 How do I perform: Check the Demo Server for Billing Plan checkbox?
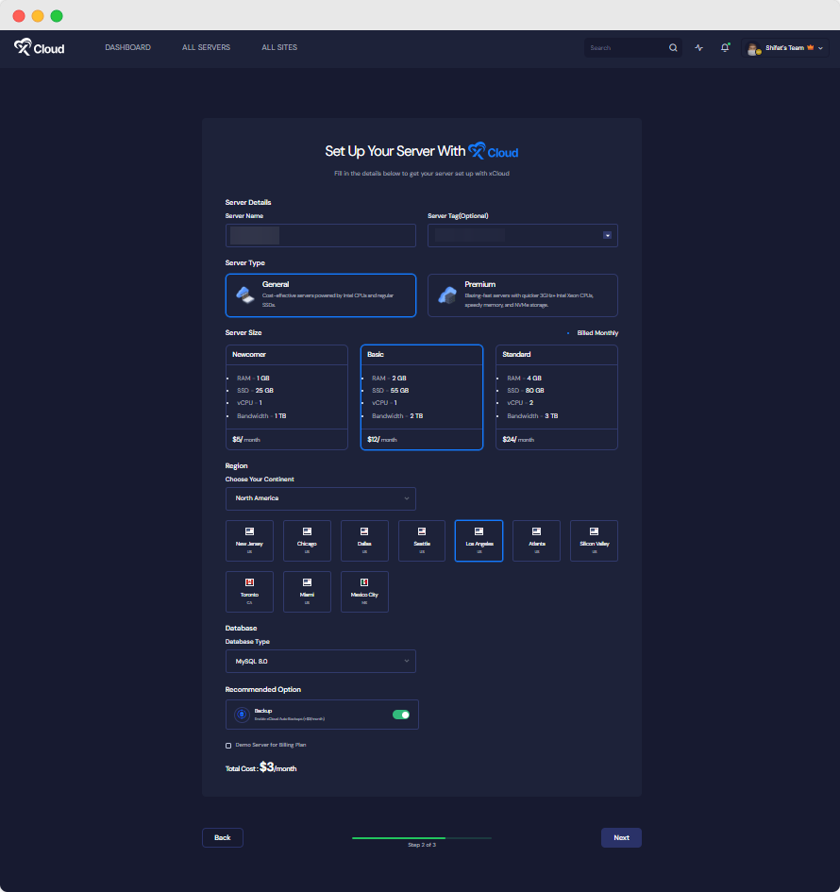(x=227, y=746)
